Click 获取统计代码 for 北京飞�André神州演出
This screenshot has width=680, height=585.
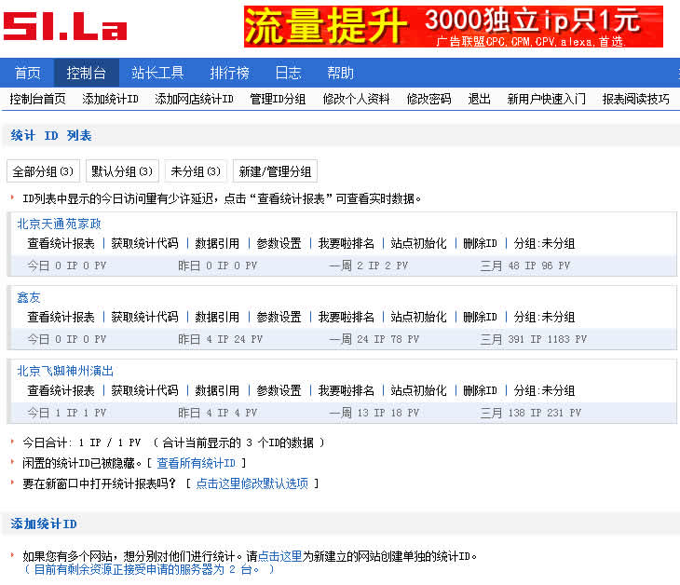144,390
